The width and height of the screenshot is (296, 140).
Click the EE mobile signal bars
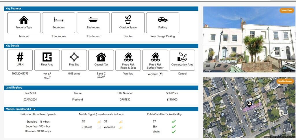99,122
